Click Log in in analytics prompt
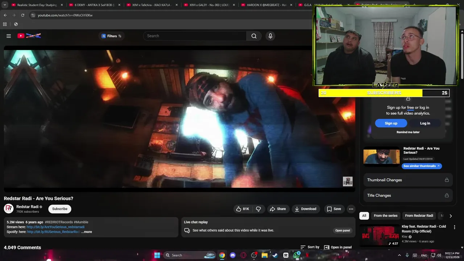The image size is (464, 261). 425,123
